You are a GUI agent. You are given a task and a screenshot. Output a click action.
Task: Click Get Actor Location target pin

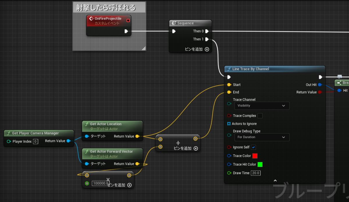click(87, 136)
